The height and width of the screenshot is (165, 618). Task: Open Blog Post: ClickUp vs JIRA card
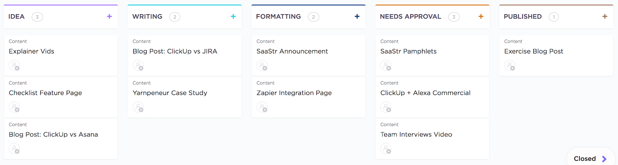pyautogui.click(x=175, y=51)
